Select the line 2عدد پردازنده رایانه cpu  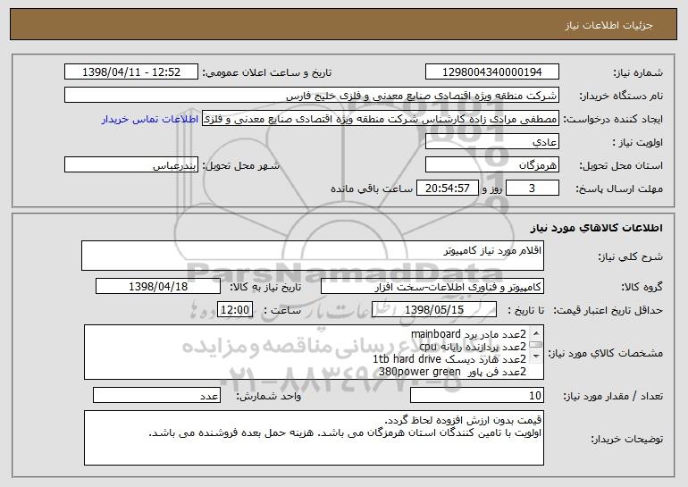473,347
